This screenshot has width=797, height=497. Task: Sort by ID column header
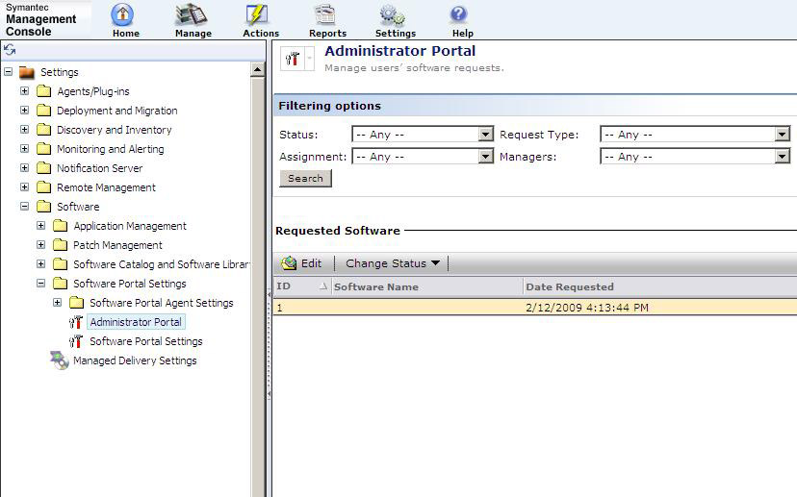click(302, 286)
